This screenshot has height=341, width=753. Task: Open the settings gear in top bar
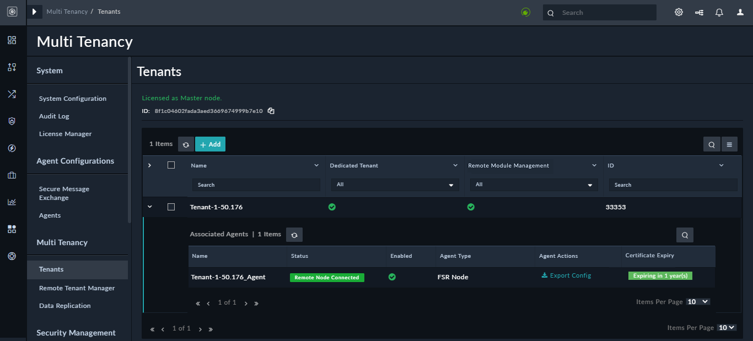click(x=679, y=12)
